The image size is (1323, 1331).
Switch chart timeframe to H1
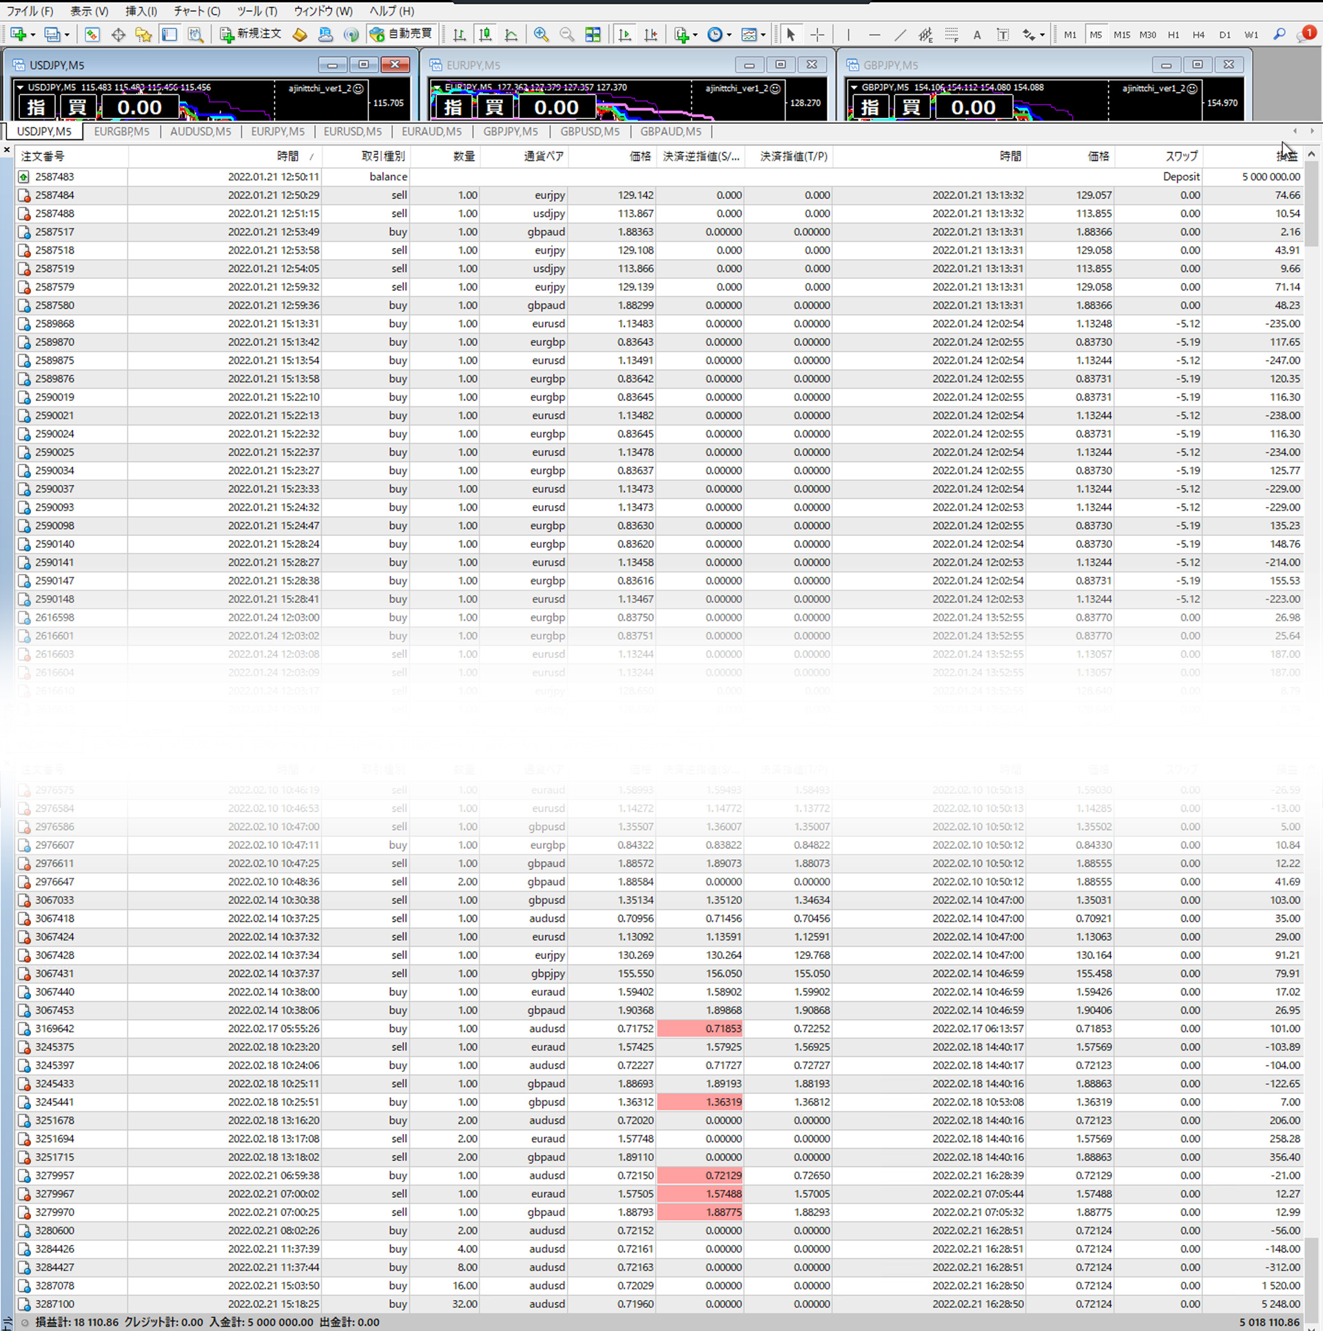(x=1173, y=34)
